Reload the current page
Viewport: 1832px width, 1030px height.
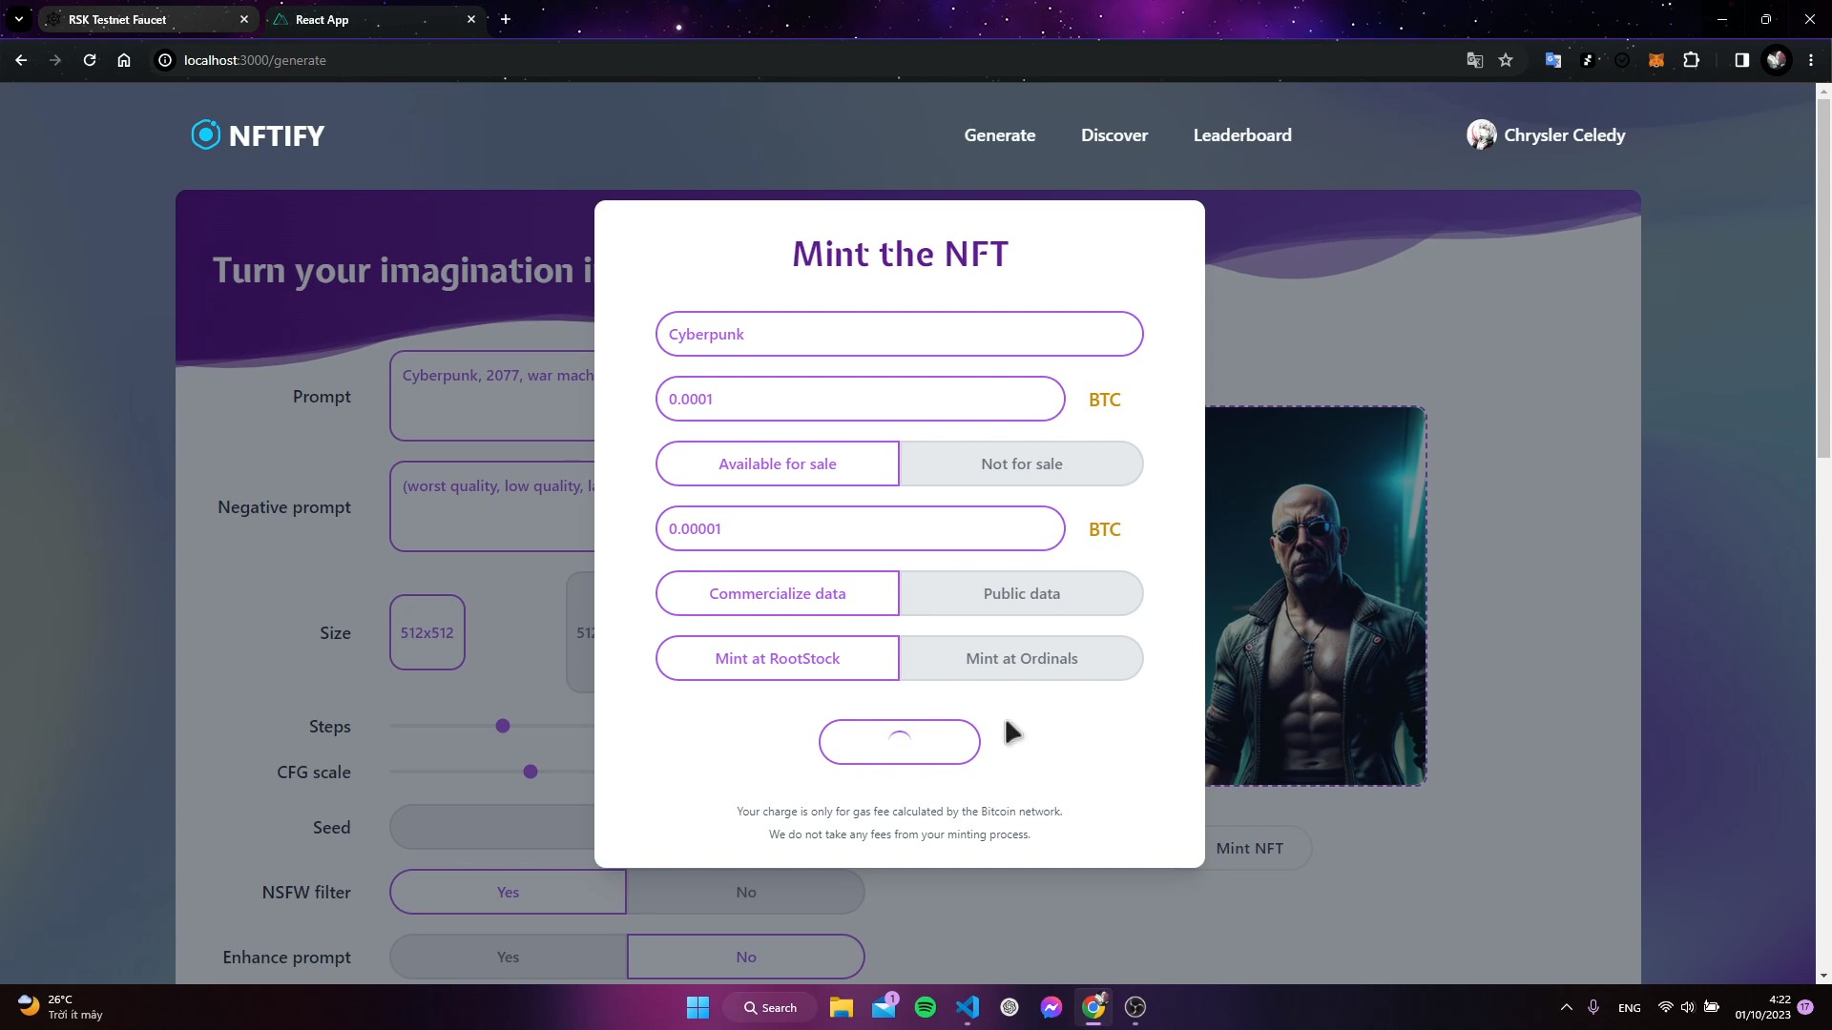click(x=90, y=60)
